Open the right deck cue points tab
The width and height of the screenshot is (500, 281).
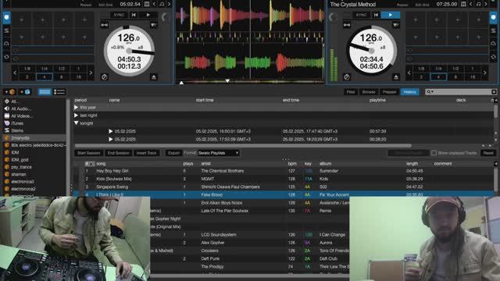[x=493, y=17]
